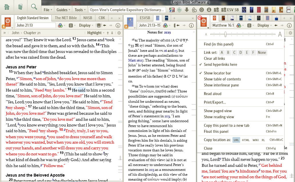Image resolution: width=295 pixels, height=182 pixels.
Task: Click the sync cloud-lock icon in toolbar
Action: pos(194,10)
